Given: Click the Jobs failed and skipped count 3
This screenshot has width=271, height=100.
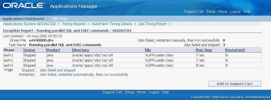Looking at the screenshot, I should pos(224,45).
